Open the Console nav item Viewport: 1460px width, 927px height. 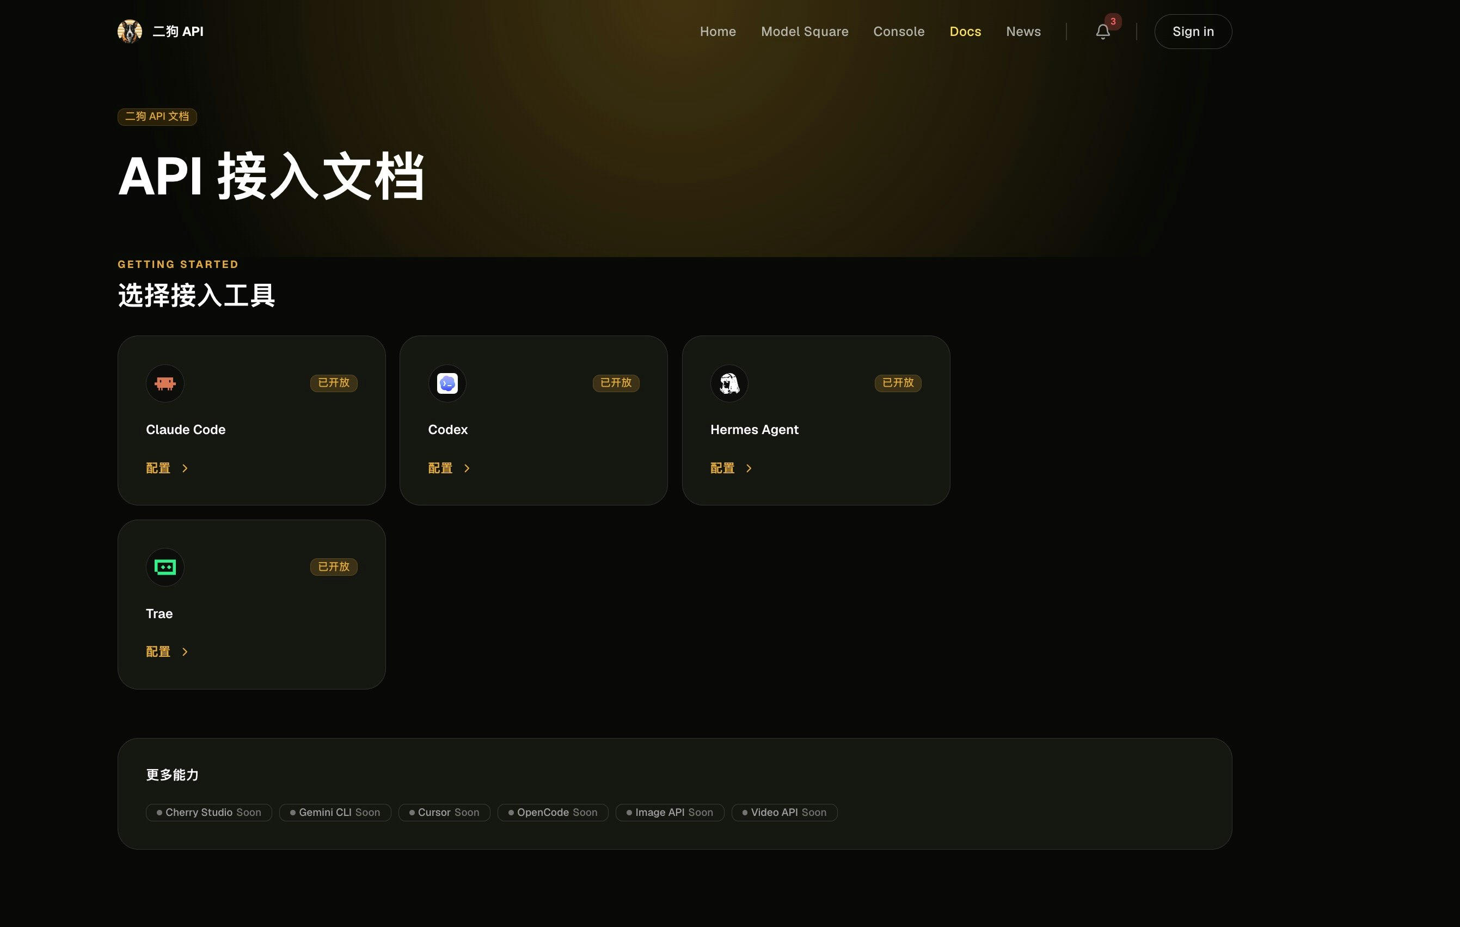(899, 32)
